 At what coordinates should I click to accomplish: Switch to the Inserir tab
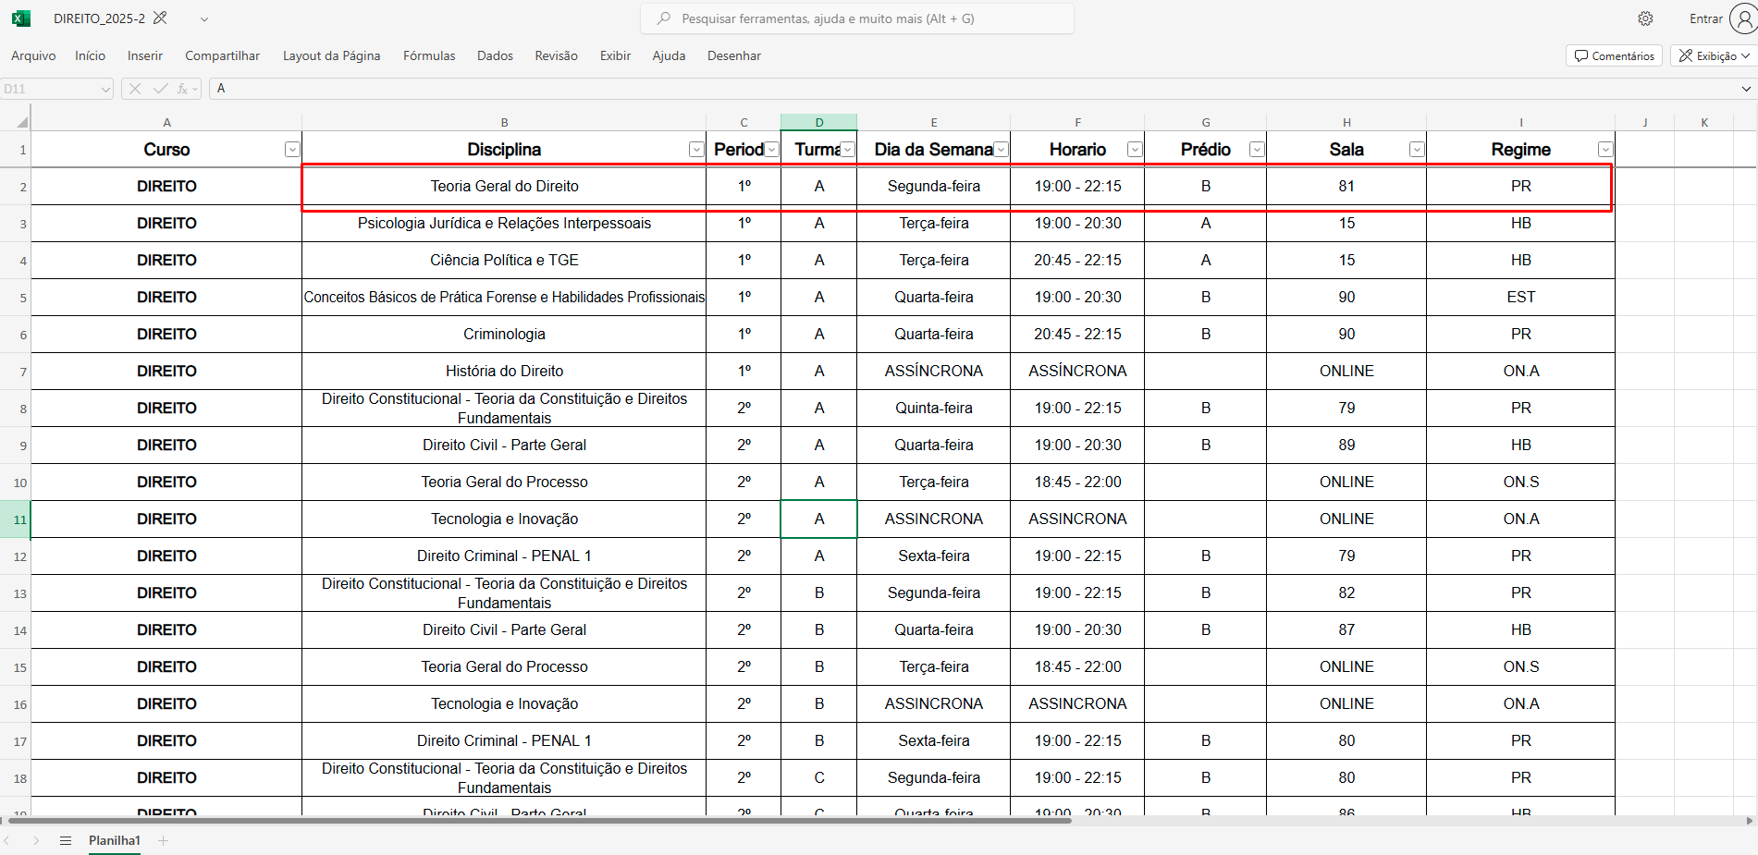145,55
